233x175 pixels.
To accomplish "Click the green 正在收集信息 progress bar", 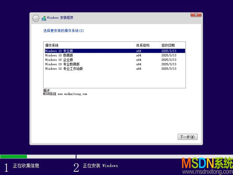I will (13, 156).
